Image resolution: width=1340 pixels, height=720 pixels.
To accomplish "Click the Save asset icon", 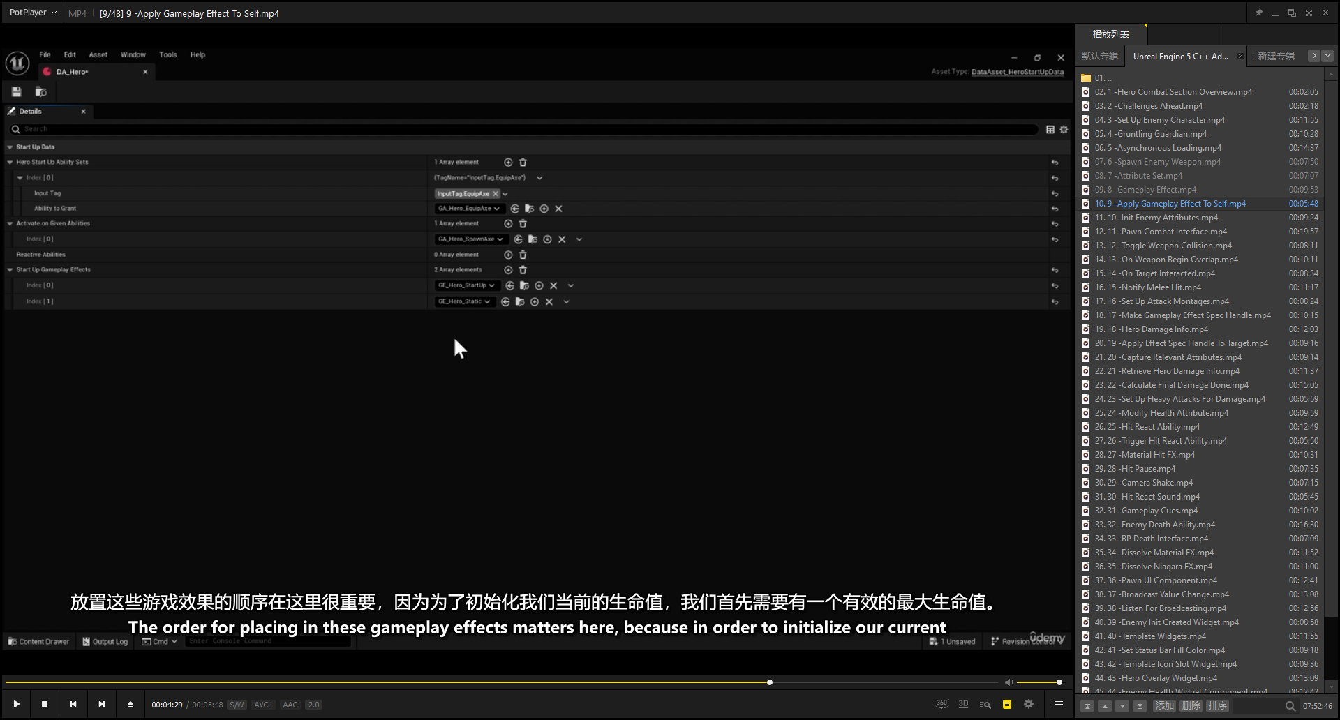I will pyautogui.click(x=17, y=91).
